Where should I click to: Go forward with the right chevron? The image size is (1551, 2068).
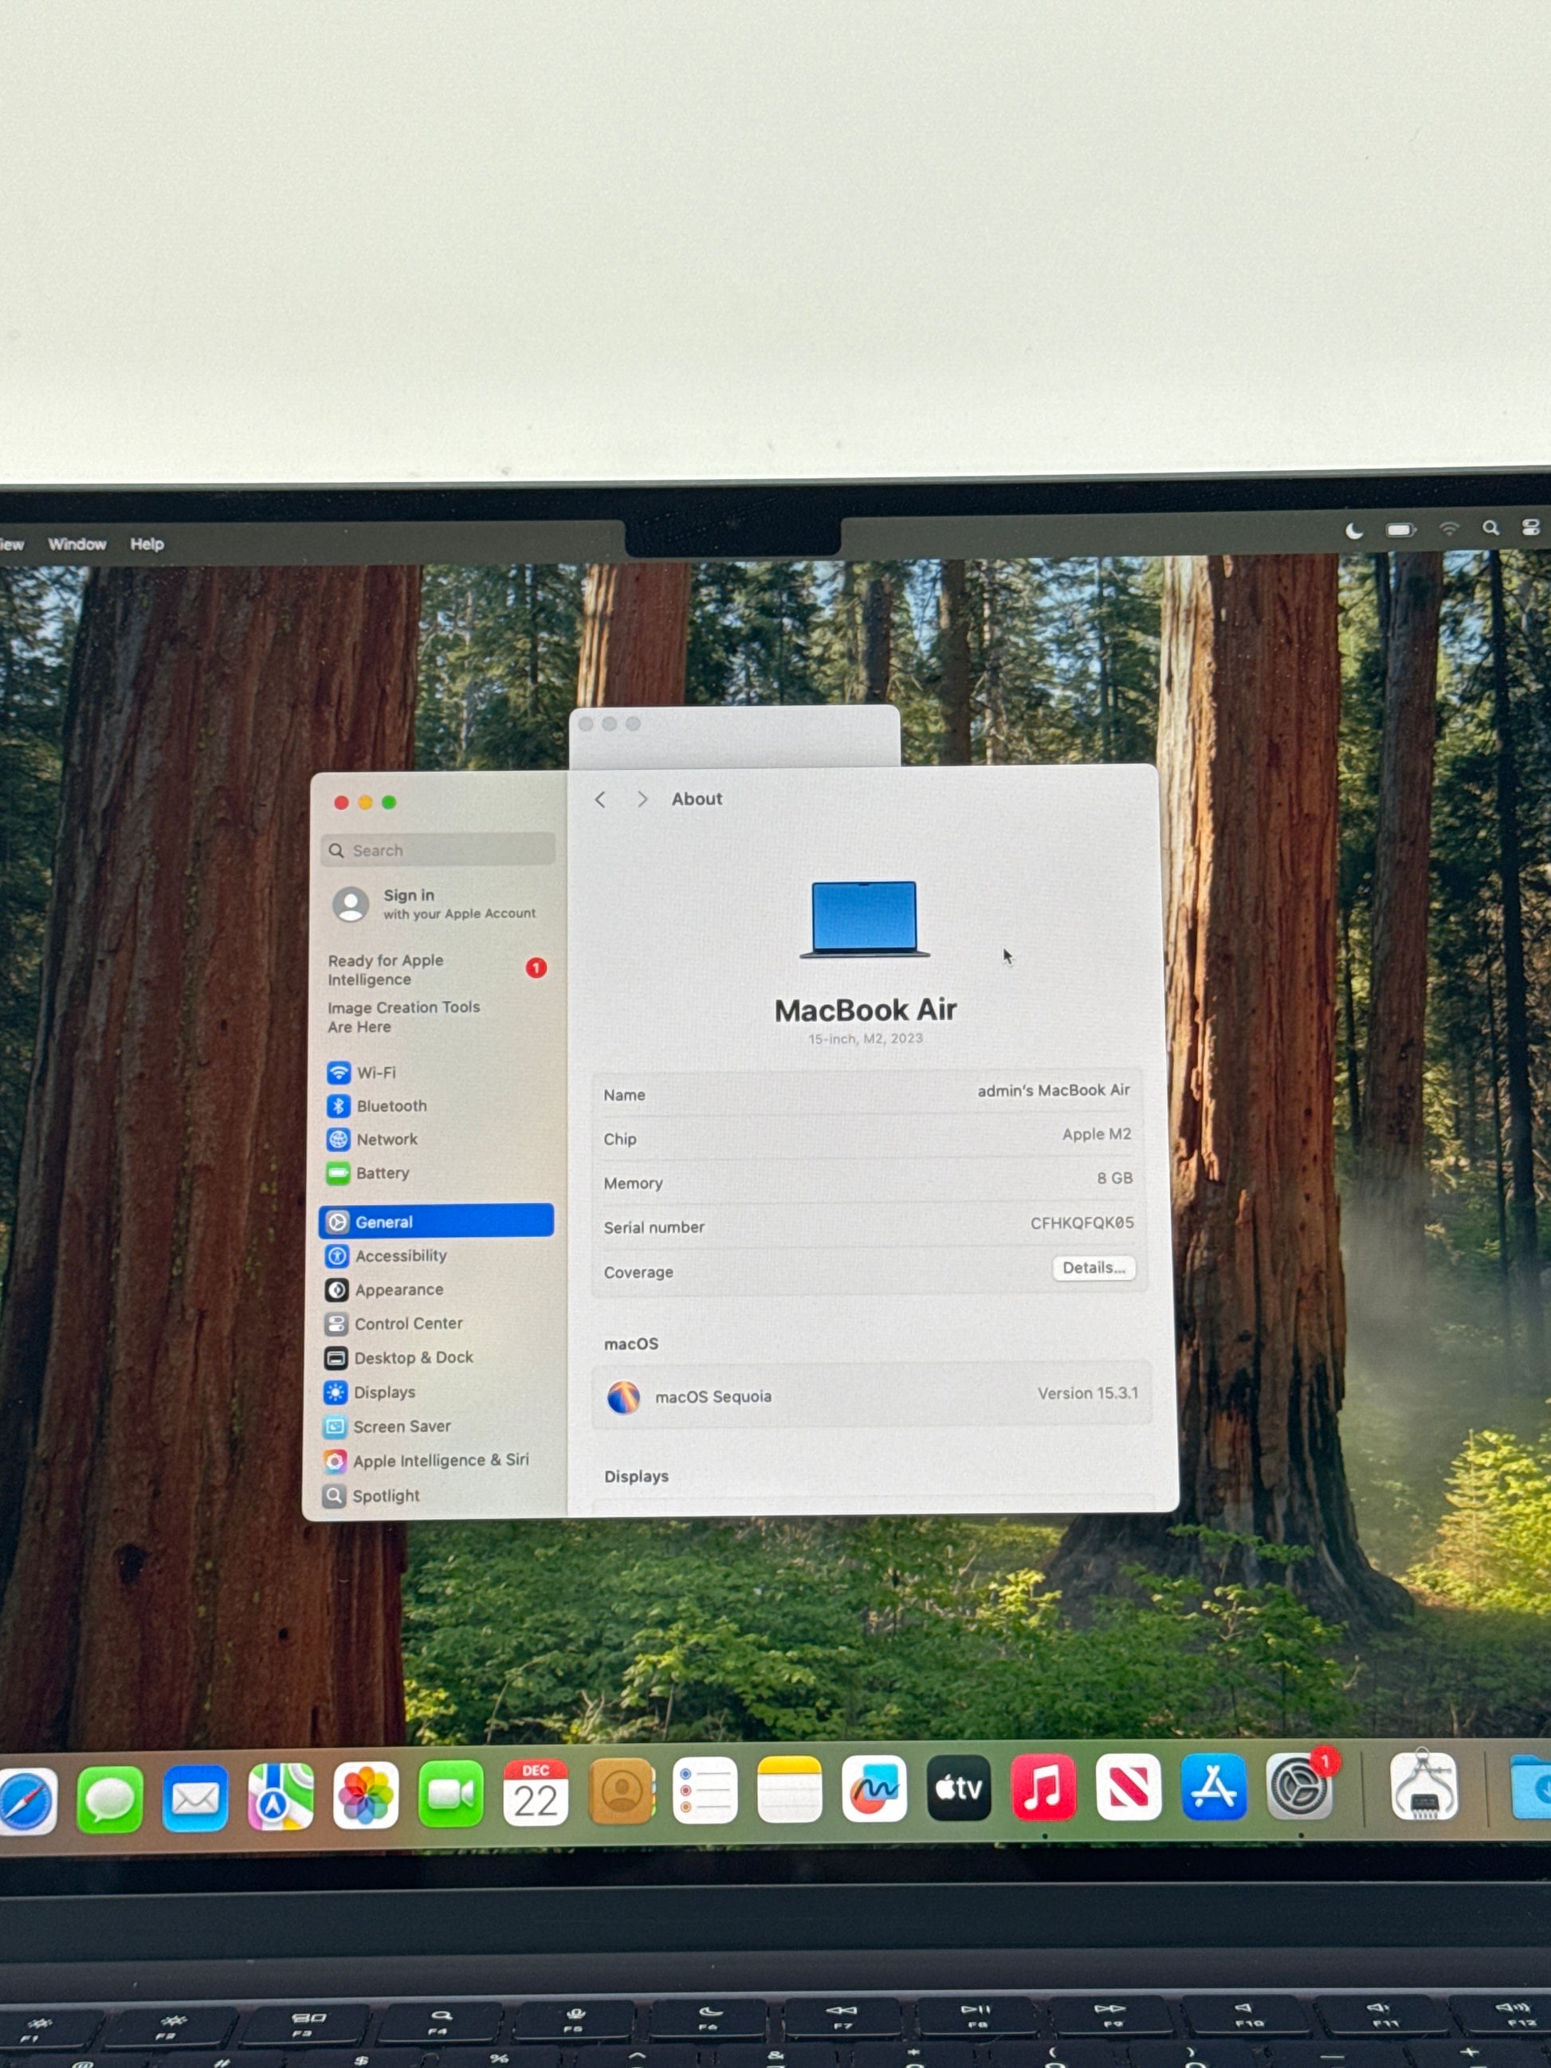[x=642, y=799]
